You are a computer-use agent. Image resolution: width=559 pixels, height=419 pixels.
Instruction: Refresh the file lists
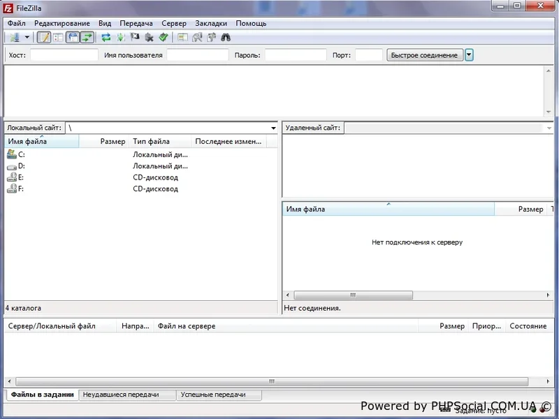pos(106,38)
